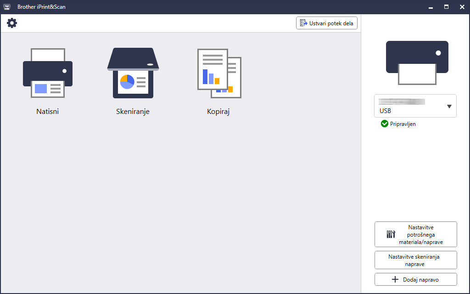Screen dimensions: 470x294
Task: Click the Ustvari potek dela button
Action: coord(327,23)
